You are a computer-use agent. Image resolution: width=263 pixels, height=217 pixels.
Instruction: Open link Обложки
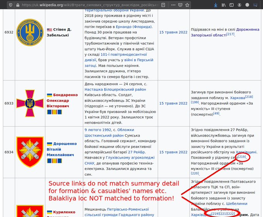coord(126,130)
